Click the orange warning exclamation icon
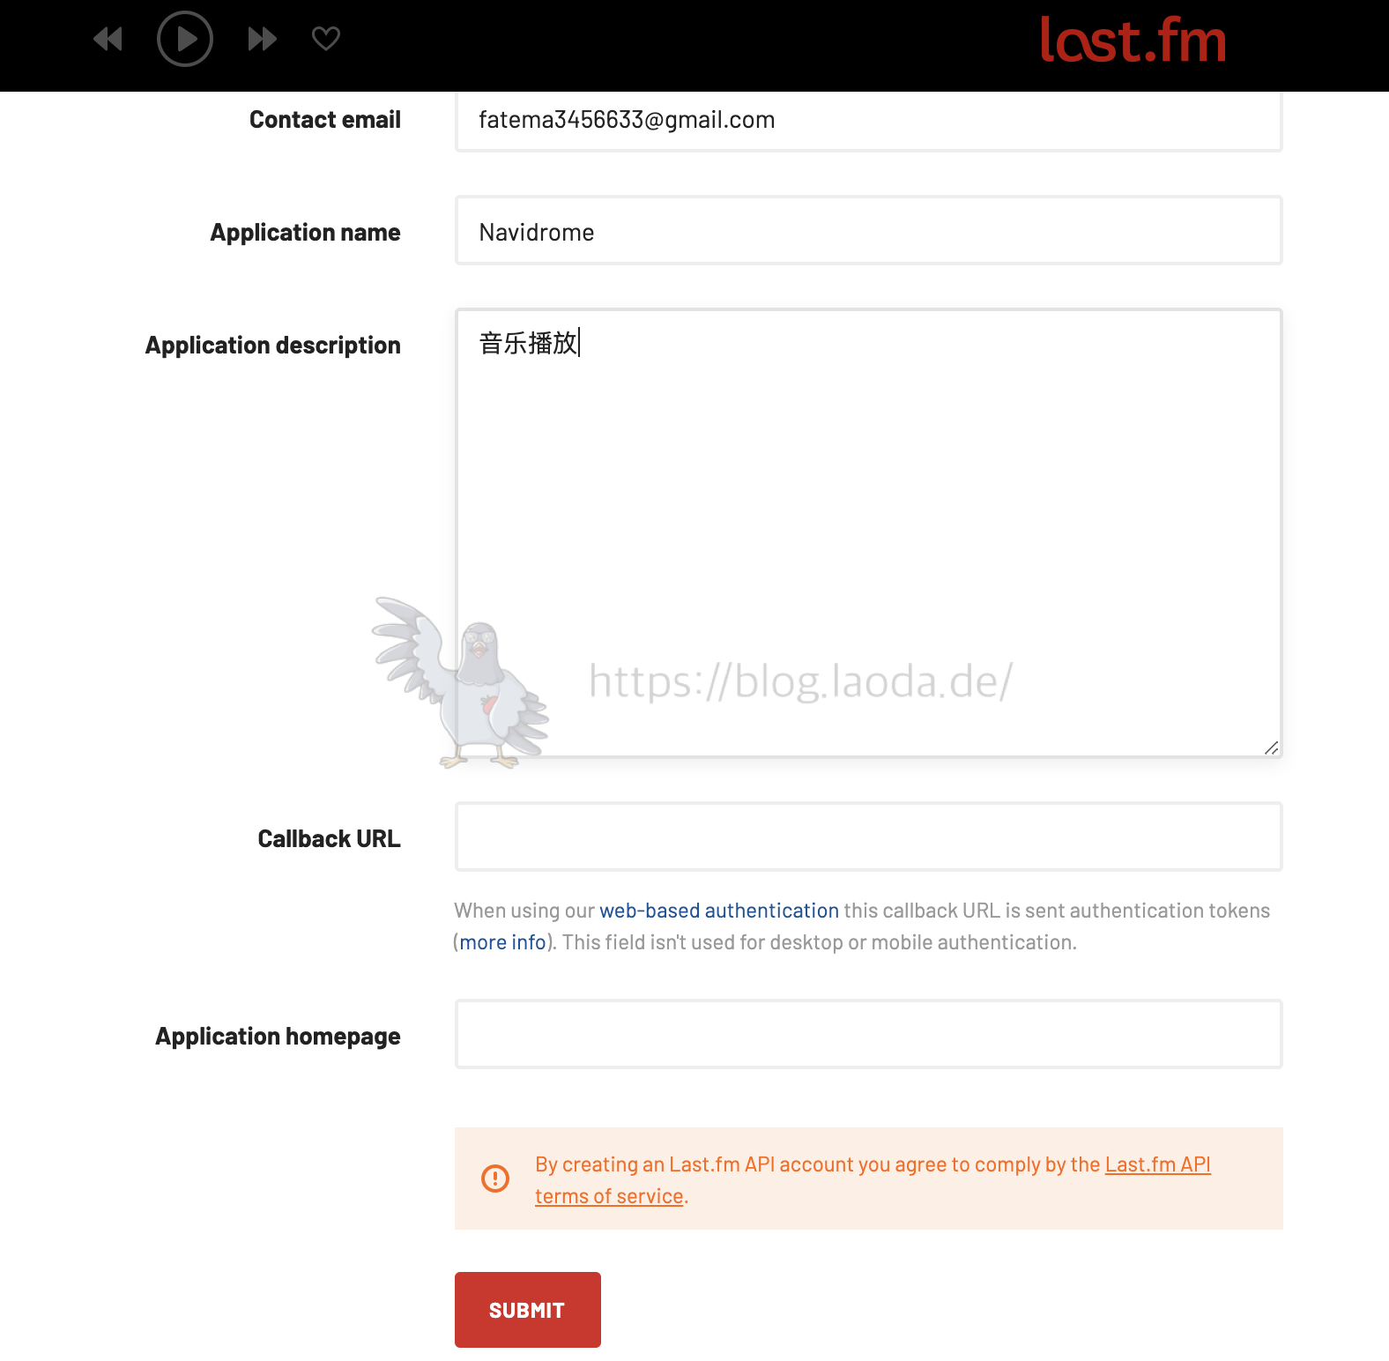This screenshot has width=1389, height=1361. (495, 1178)
